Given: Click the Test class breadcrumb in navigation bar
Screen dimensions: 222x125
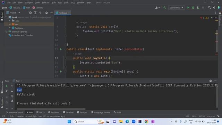Looking at the screenshot, I should coord(26,8).
